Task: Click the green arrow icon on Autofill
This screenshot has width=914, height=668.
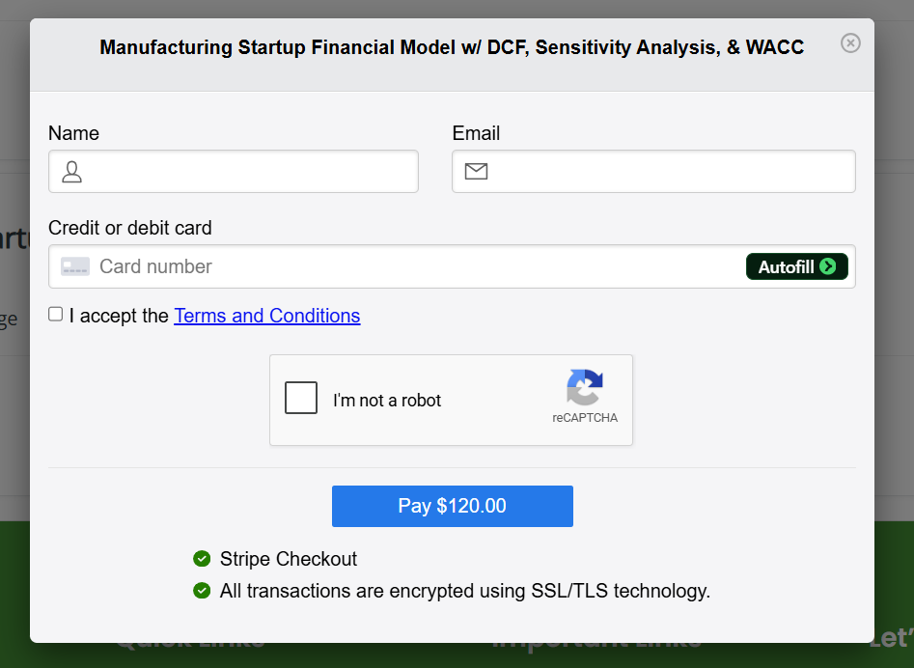Action: pos(827,266)
